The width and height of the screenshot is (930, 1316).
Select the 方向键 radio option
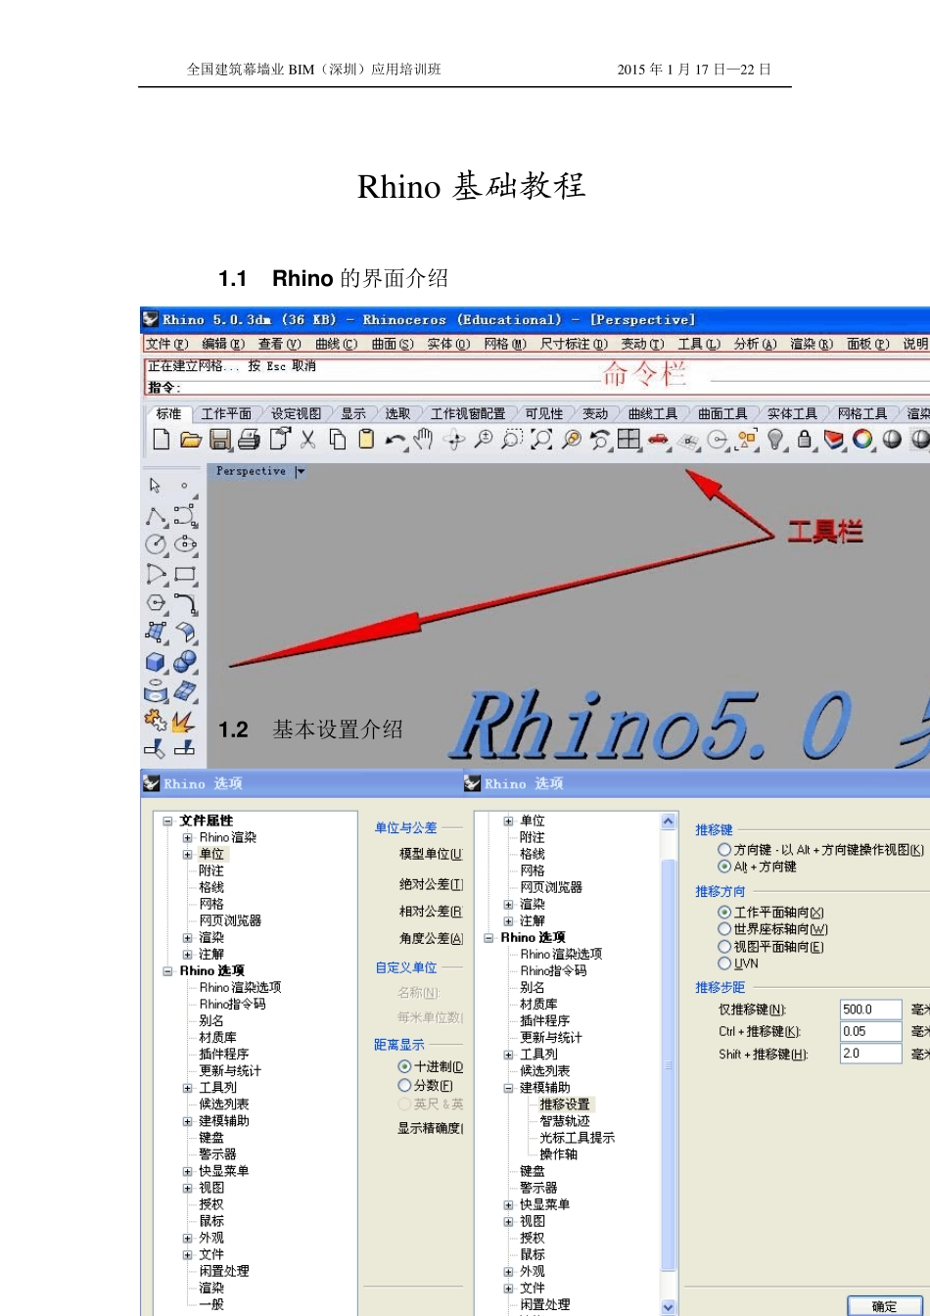pos(724,850)
